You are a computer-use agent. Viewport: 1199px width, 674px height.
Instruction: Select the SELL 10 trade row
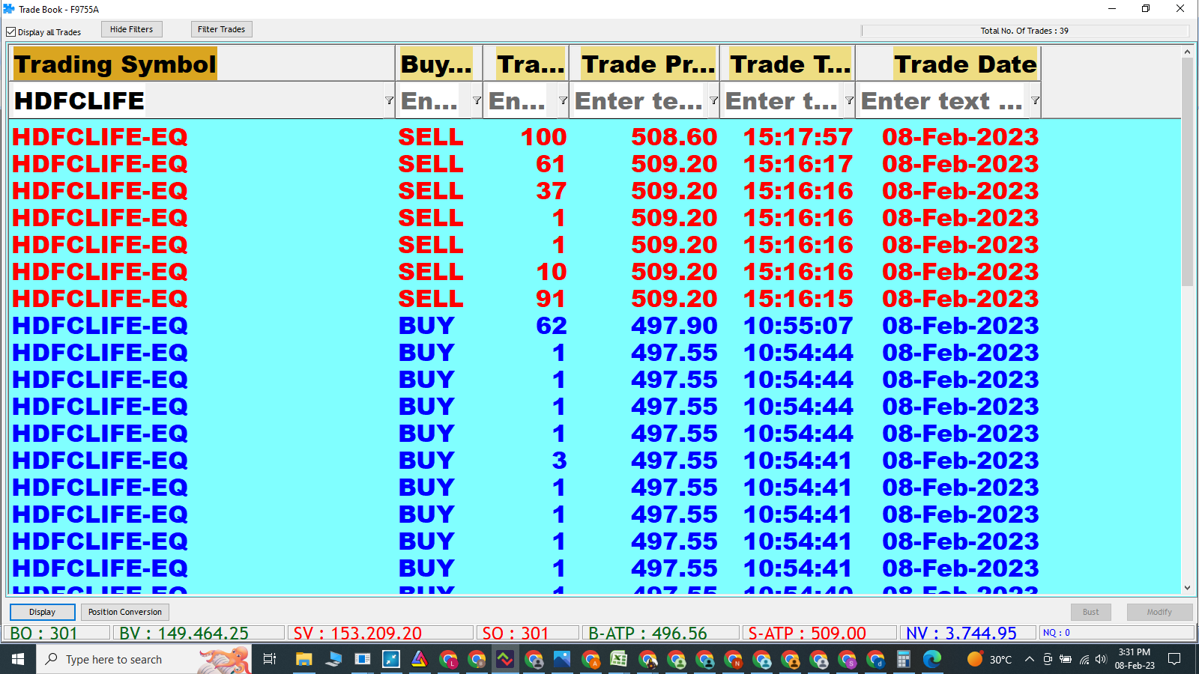525,272
